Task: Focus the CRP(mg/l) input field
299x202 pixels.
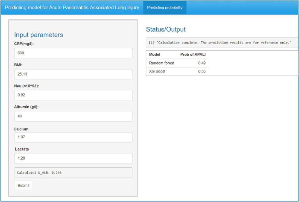Action: pyautogui.click(x=73, y=53)
